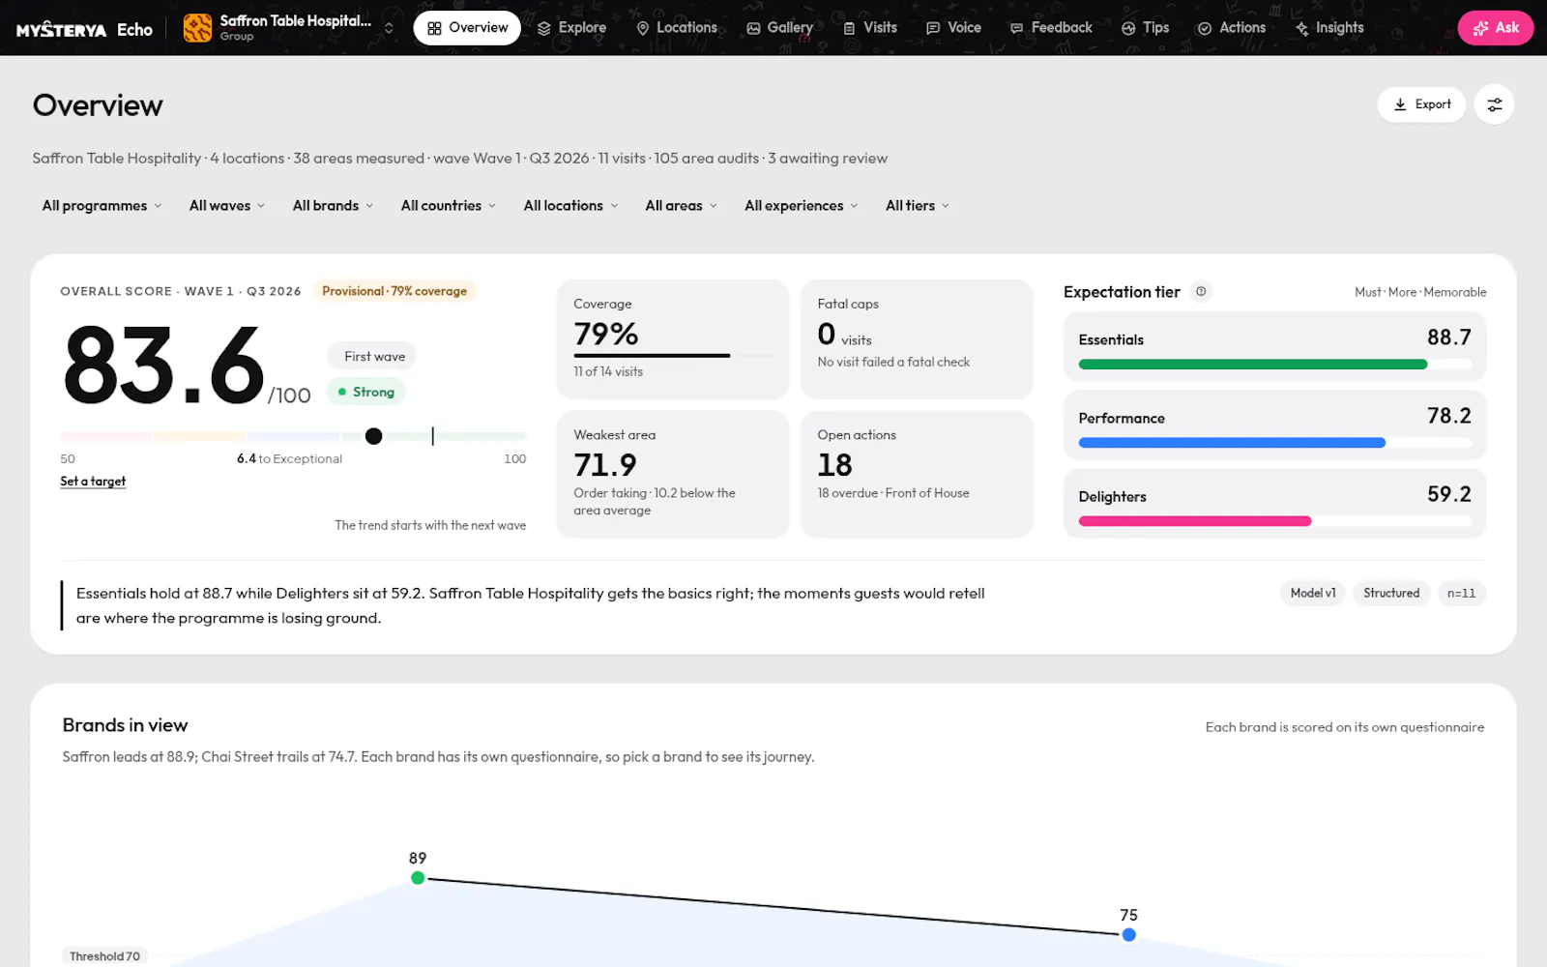The height and width of the screenshot is (967, 1547).
Task: Open the Explore layers icon tab
Action: pyautogui.click(x=544, y=28)
